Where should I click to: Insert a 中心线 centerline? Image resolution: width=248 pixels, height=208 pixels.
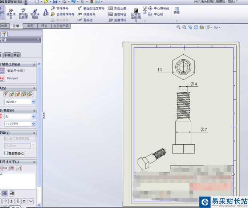(x=156, y=14)
